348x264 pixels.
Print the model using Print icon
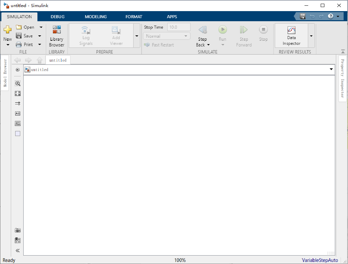pyautogui.click(x=19, y=44)
